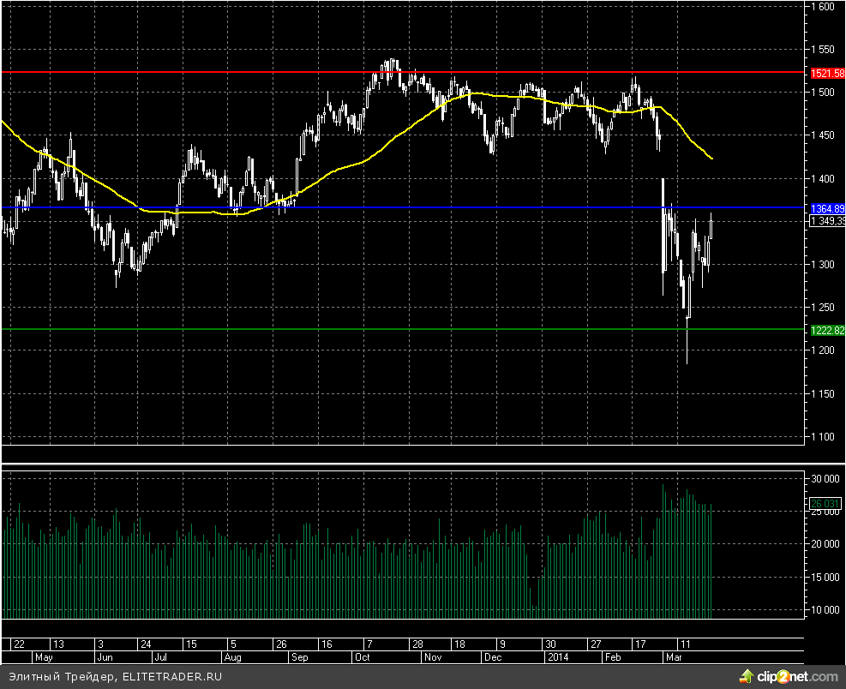Viewport: 846px width, 689px height.
Task: Click the clip2net.com logo icon
Action: coord(745,677)
